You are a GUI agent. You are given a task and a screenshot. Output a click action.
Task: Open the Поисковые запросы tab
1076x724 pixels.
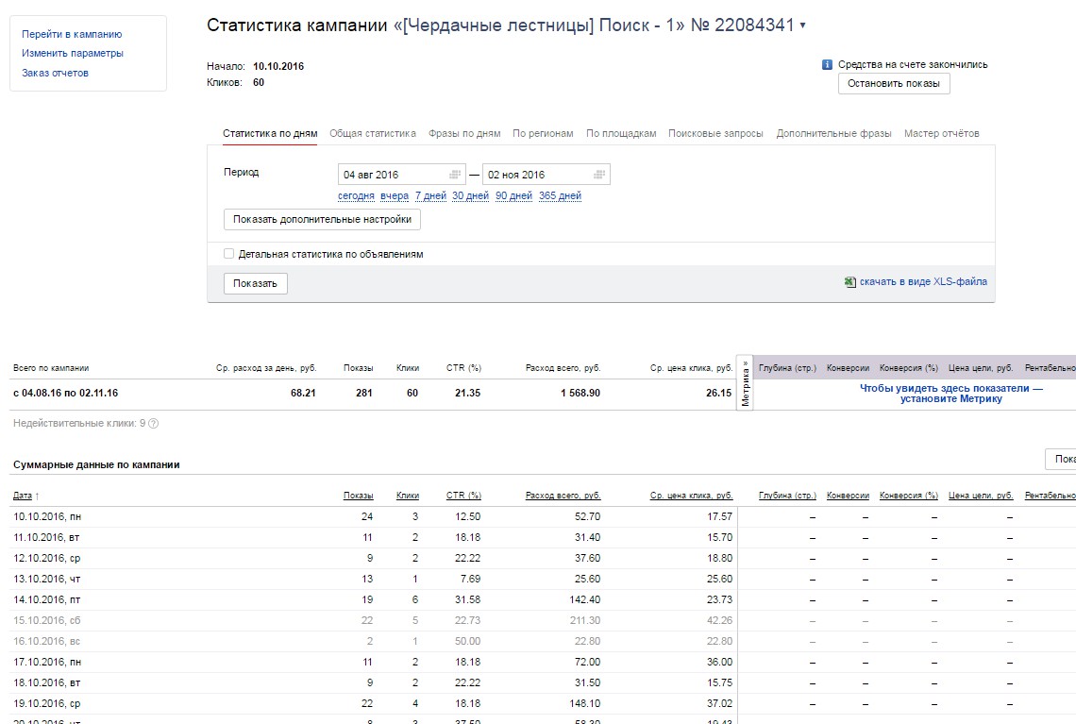[715, 133]
